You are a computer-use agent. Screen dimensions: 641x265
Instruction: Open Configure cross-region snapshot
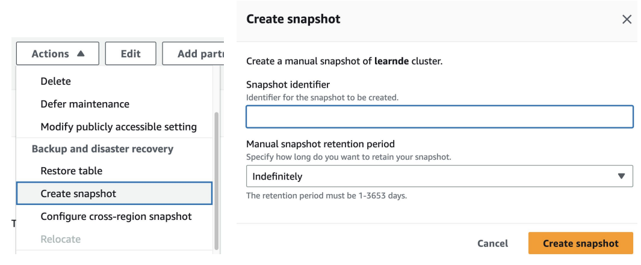[x=116, y=216]
